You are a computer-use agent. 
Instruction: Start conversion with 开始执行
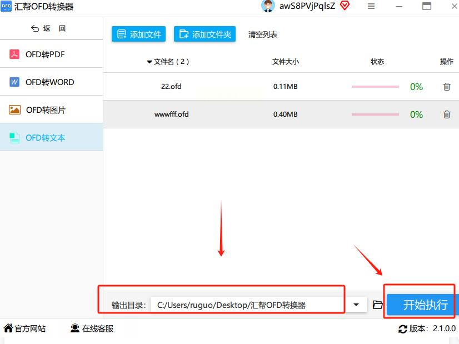pos(423,305)
